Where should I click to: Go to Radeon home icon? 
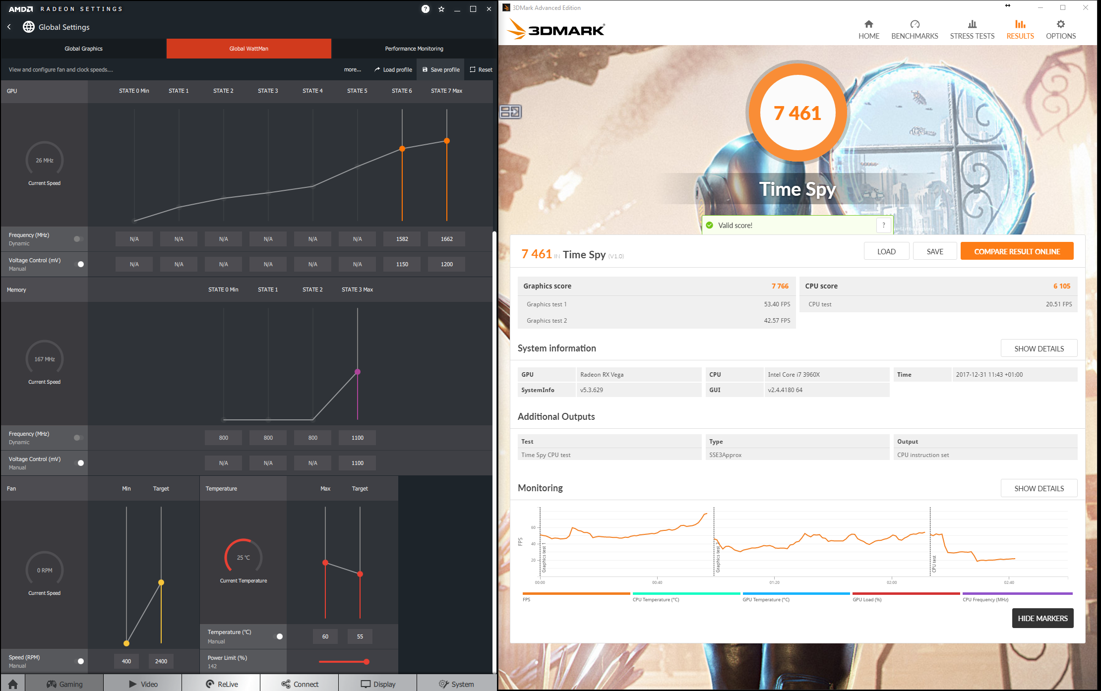tap(13, 684)
